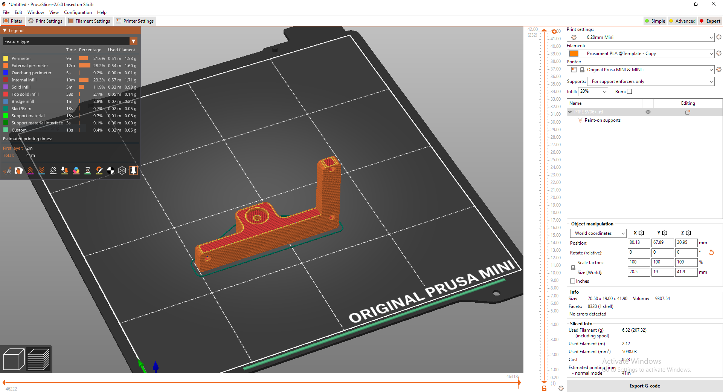Open the Print Settings tab
Image resolution: width=723 pixels, height=392 pixels.
45,21
